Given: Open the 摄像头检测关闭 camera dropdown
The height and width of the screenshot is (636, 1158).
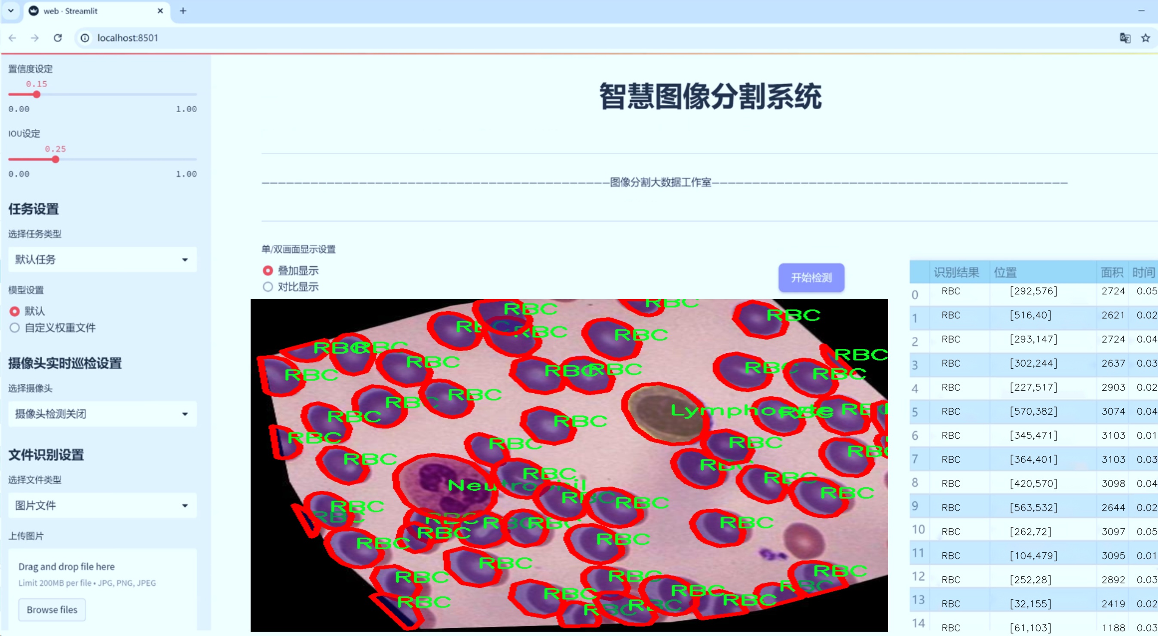Looking at the screenshot, I should (102, 413).
